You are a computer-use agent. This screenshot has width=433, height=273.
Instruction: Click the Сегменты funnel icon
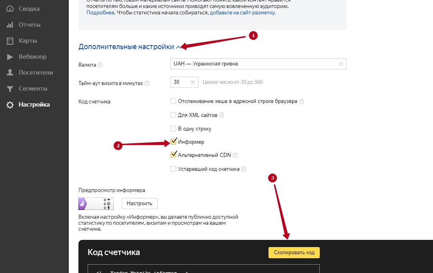[x=10, y=89]
